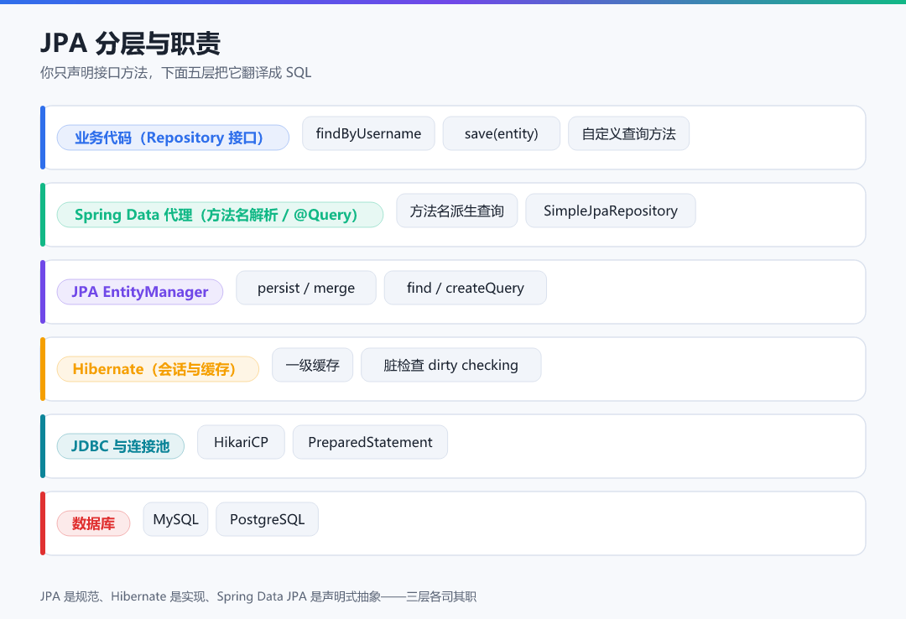Viewport: 906px width, 619px height.
Task: Select the 方法名派生查询 chip
Action: pos(457,211)
